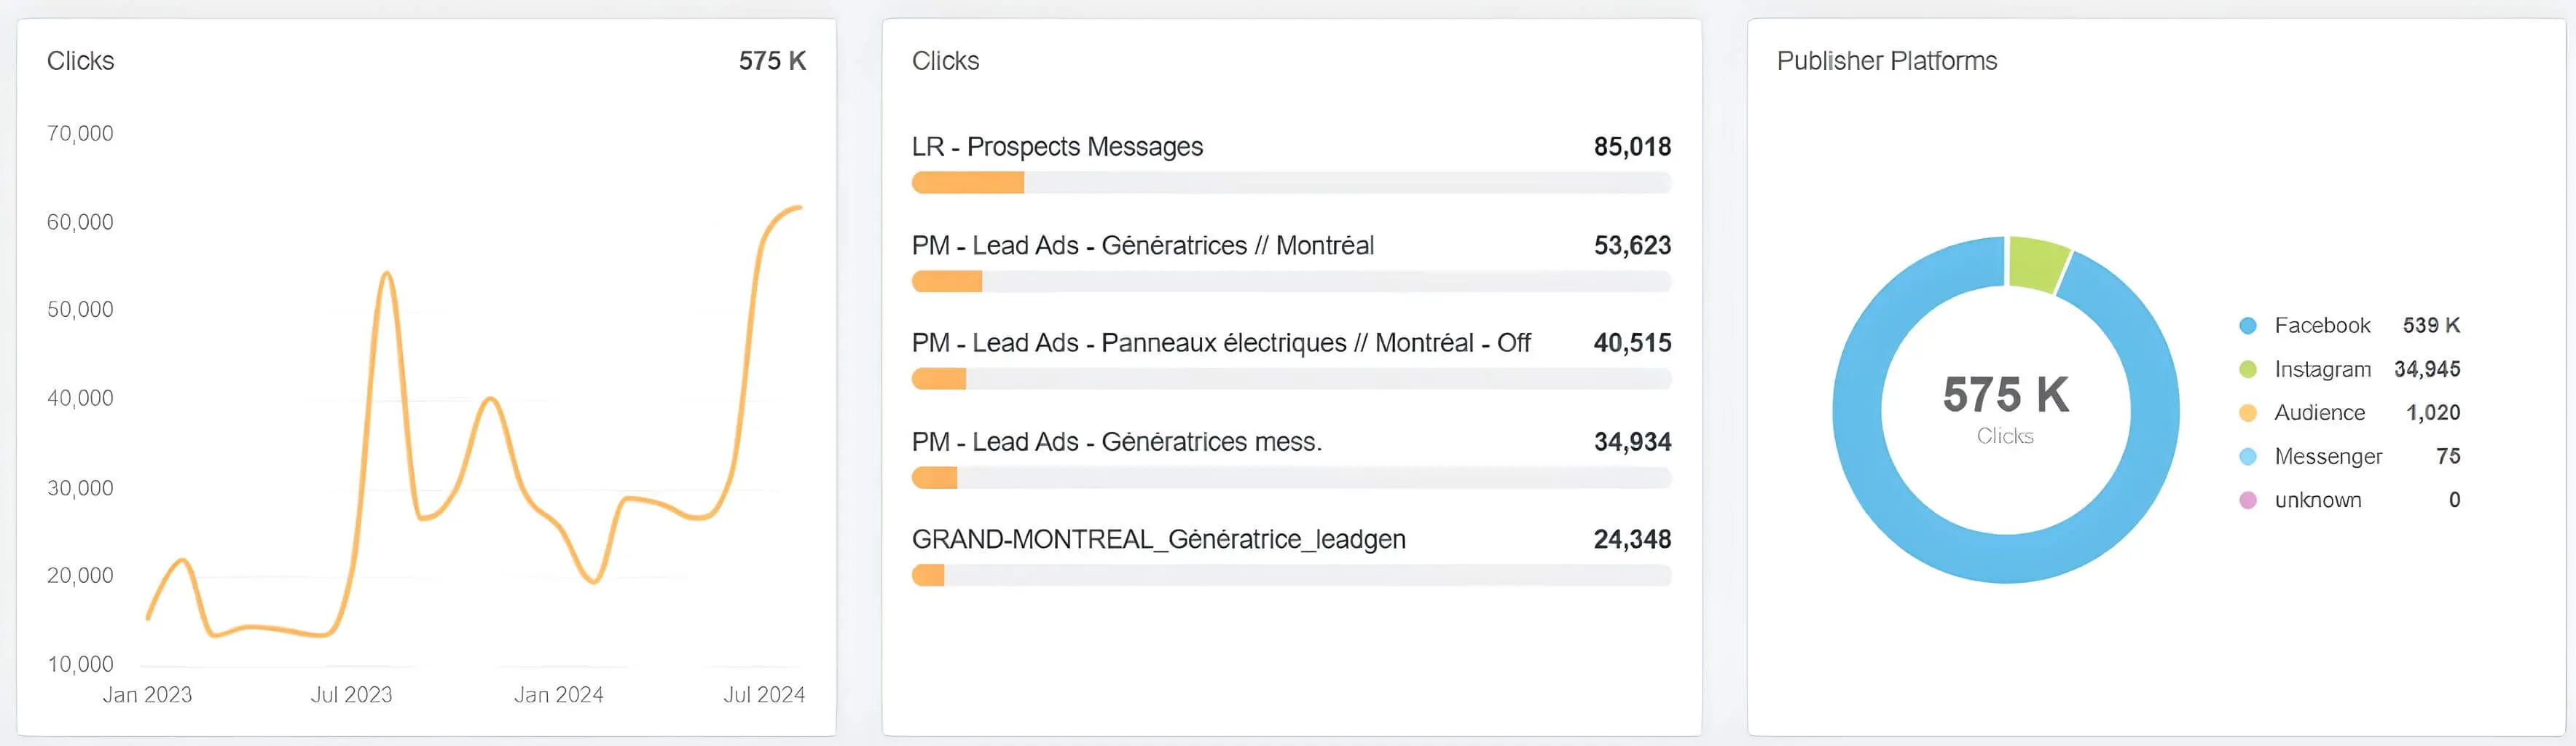This screenshot has height=746, width=2576.
Task: Click the 575 K Clicks donut center
Action: [x=2005, y=408]
